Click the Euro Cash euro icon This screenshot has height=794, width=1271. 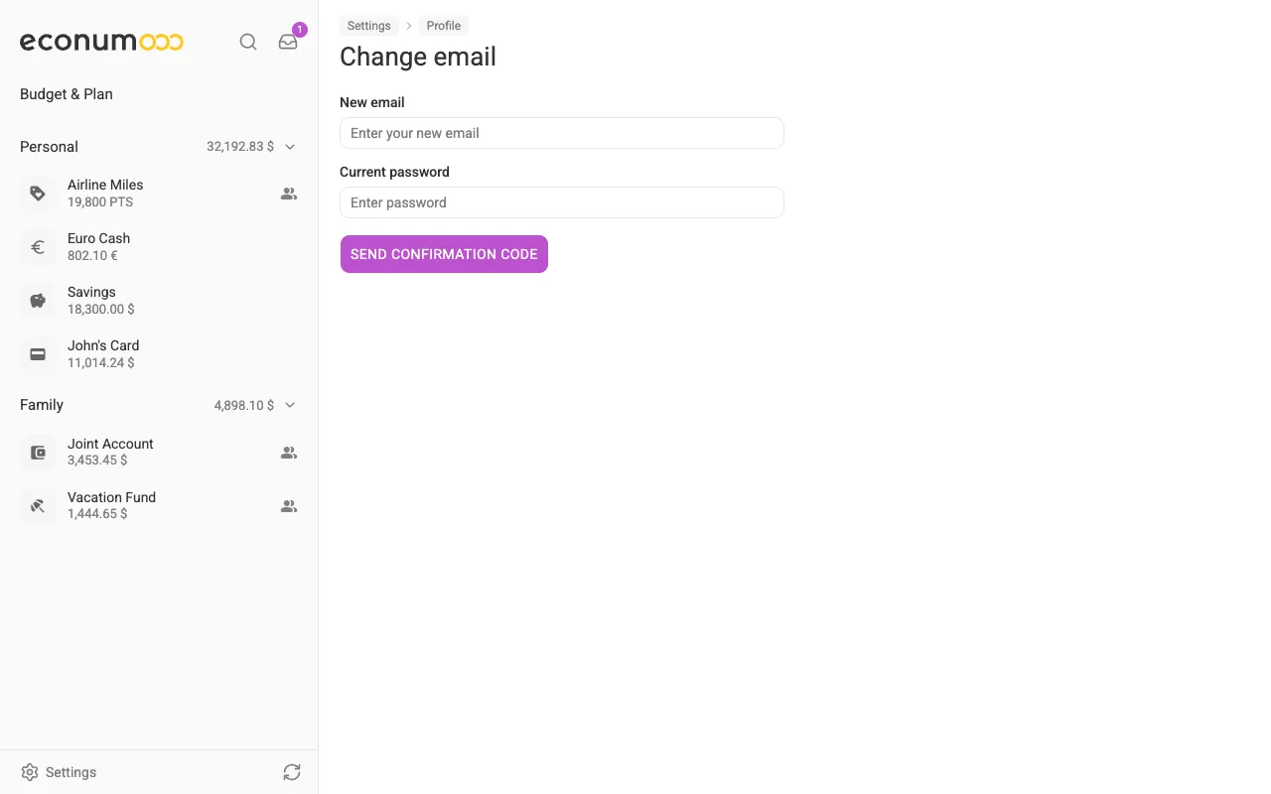point(38,247)
